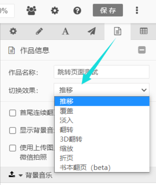Expand the 背景音乐 dropdown triangle

click(20, 176)
